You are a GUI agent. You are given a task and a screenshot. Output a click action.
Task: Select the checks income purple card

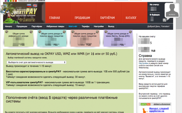pyautogui.click(x=118, y=38)
